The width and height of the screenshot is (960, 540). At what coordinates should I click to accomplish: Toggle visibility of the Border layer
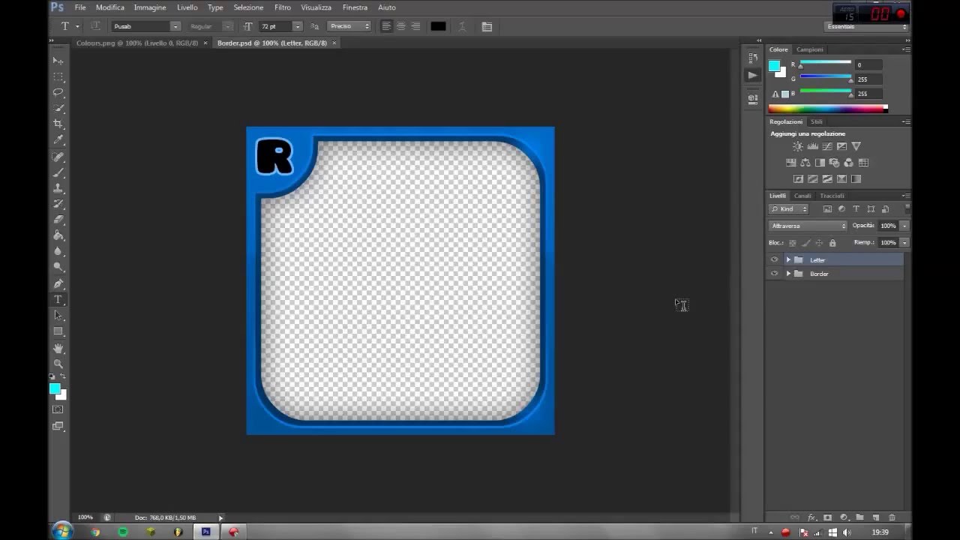[x=774, y=274]
